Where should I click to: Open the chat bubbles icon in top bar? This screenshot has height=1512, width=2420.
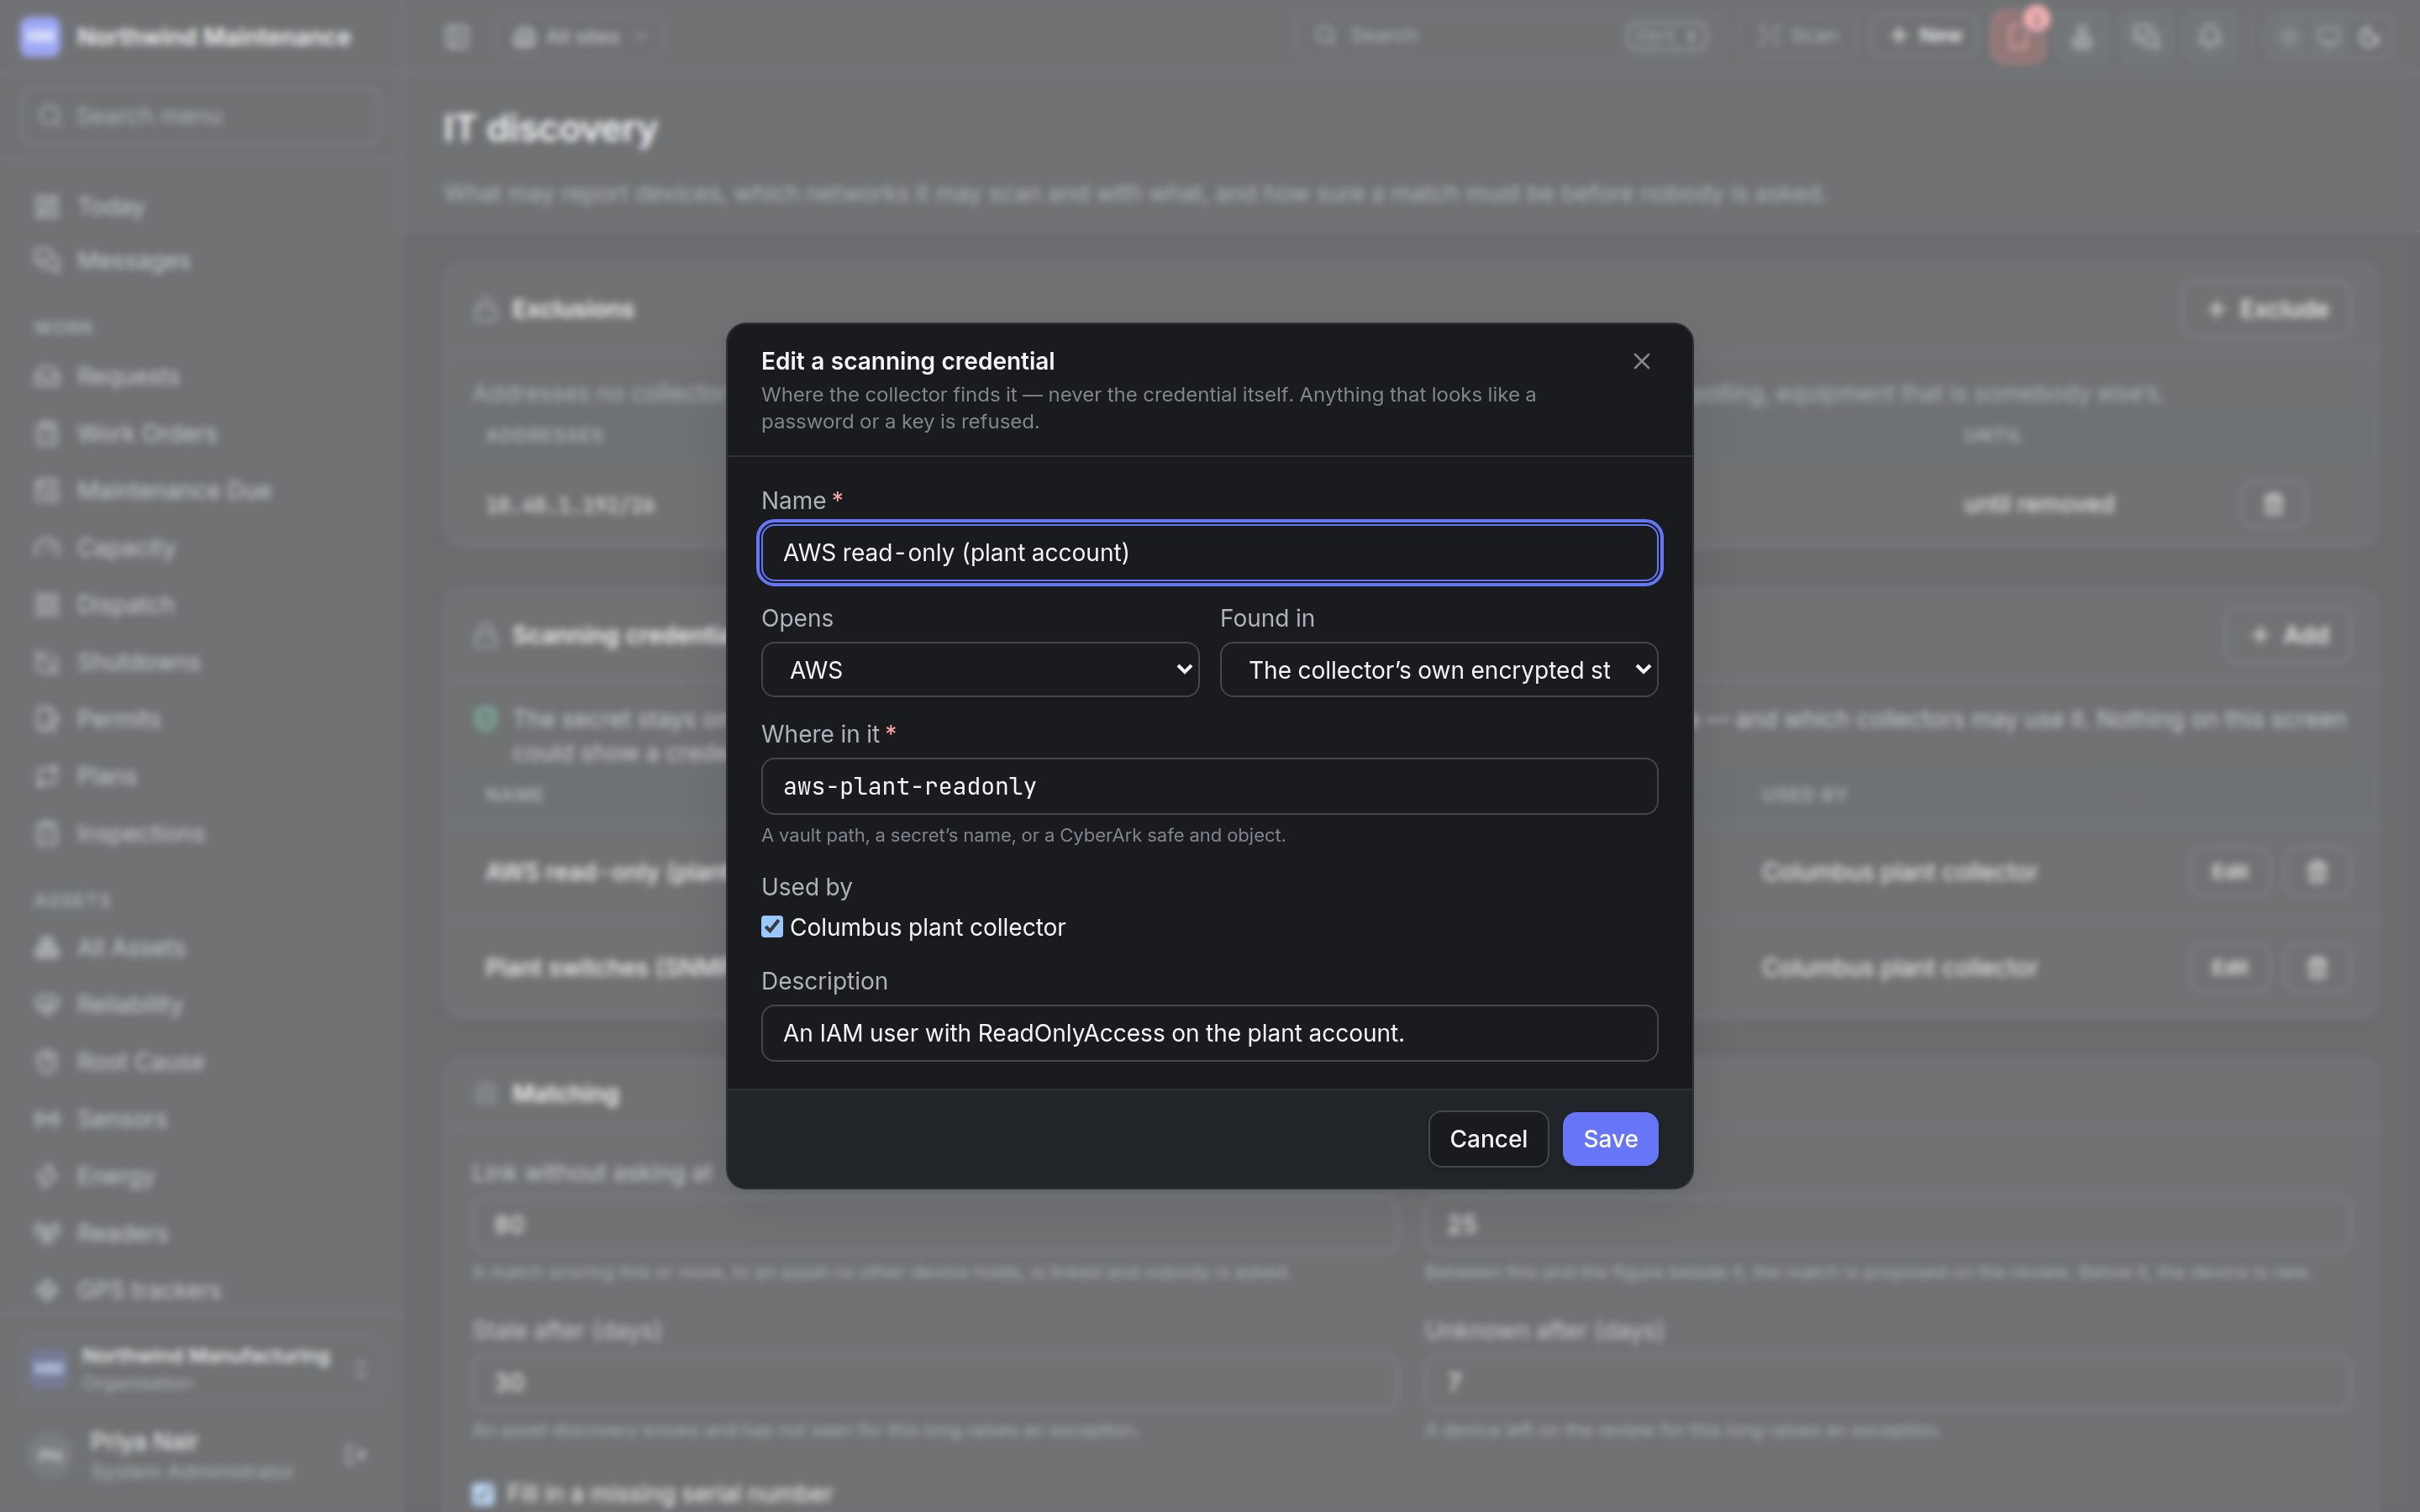pos(2145,37)
